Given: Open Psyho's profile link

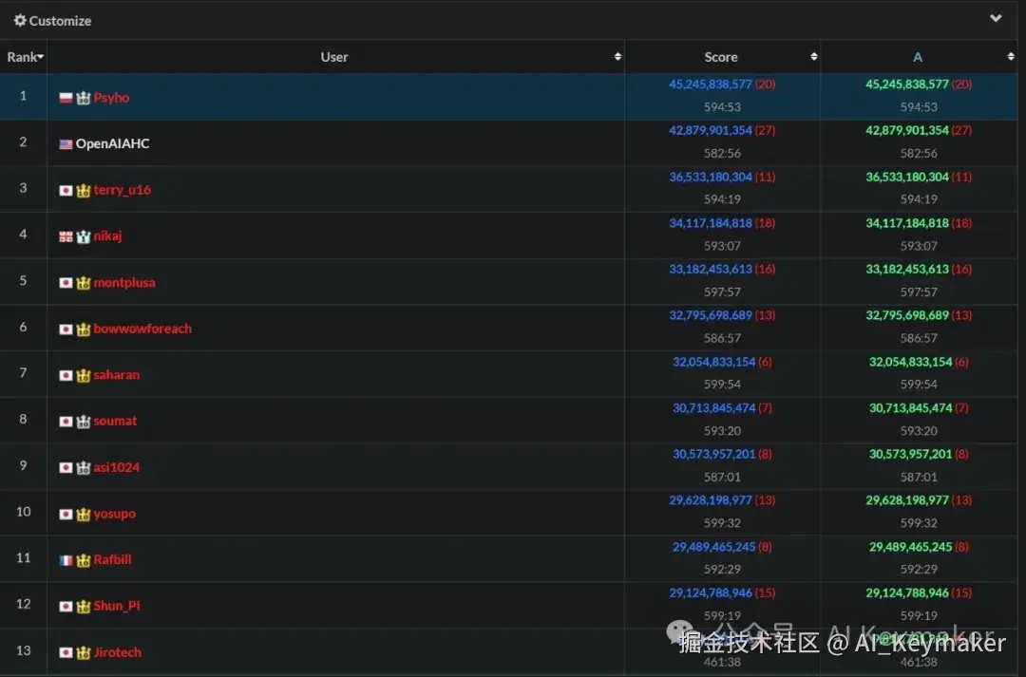Looking at the screenshot, I should click(110, 97).
